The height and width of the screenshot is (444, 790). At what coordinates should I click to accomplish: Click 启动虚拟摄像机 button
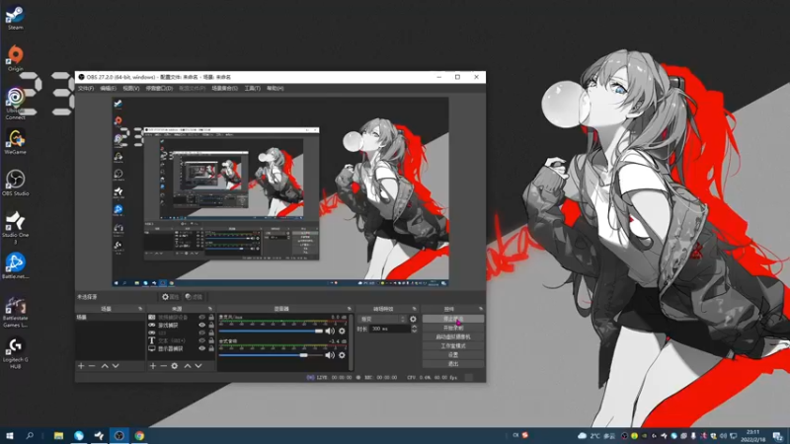pyautogui.click(x=453, y=336)
